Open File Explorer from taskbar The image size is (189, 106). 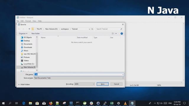[30, 103]
